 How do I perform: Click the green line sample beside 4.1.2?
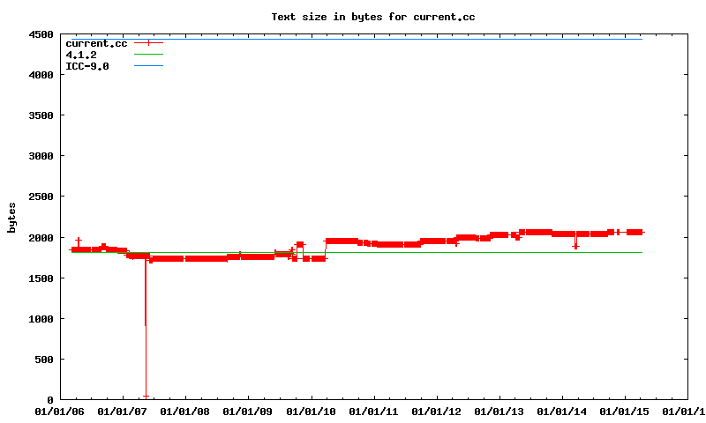149,55
